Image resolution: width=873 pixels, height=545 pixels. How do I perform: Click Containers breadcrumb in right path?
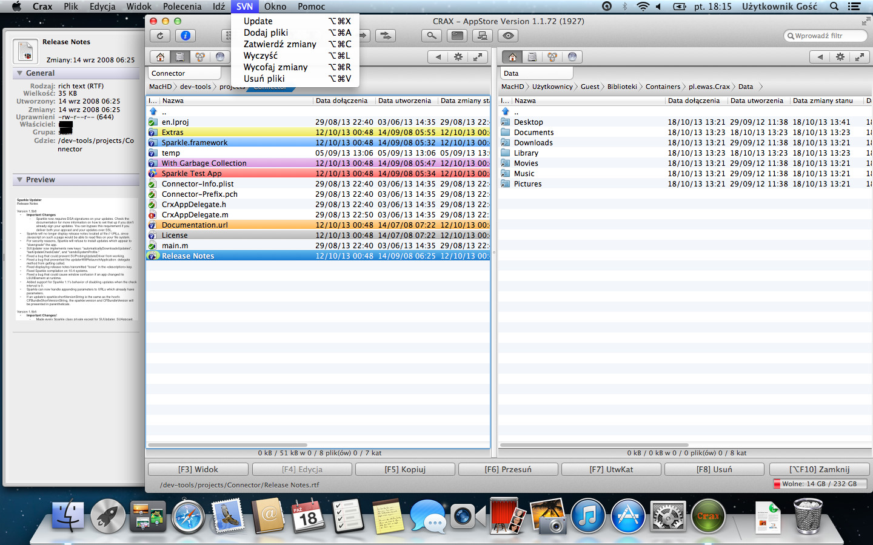click(663, 87)
